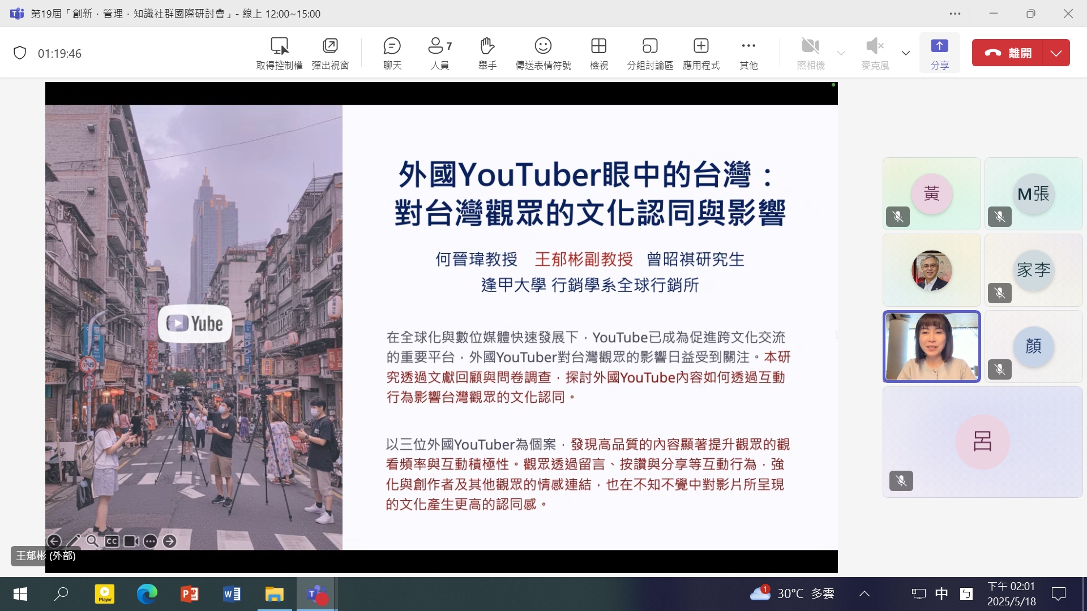Expand the microphone options dropdown arrow
Image resolution: width=1087 pixels, height=611 pixels.
pyautogui.click(x=906, y=53)
